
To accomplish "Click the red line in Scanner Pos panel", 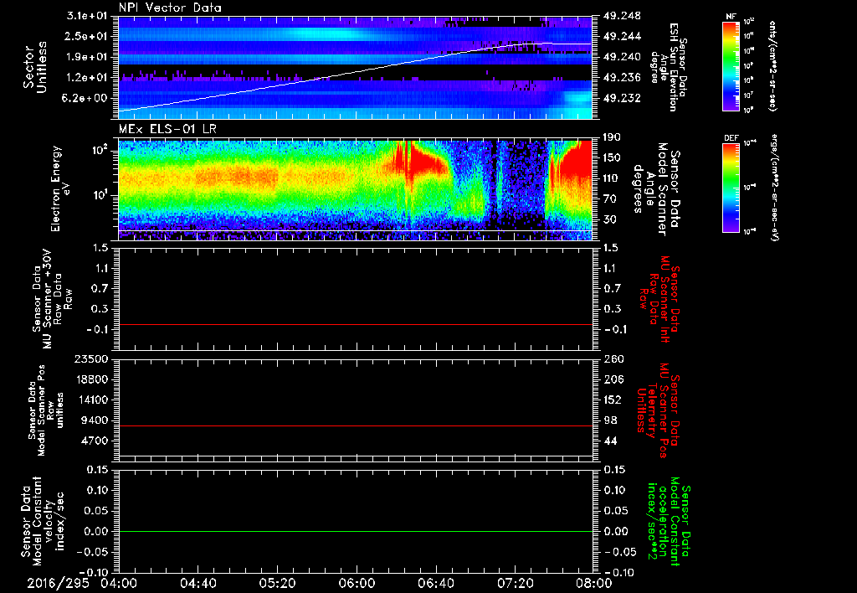I will (x=355, y=425).
